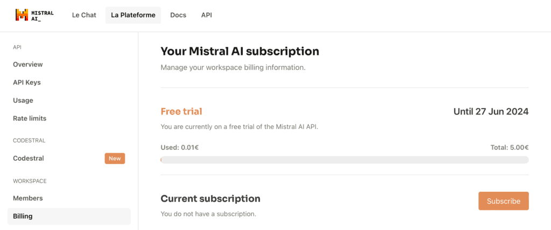This screenshot has height=230, width=551.
Task: Click Until 27 Jun 2024 date text
Action: (x=491, y=112)
